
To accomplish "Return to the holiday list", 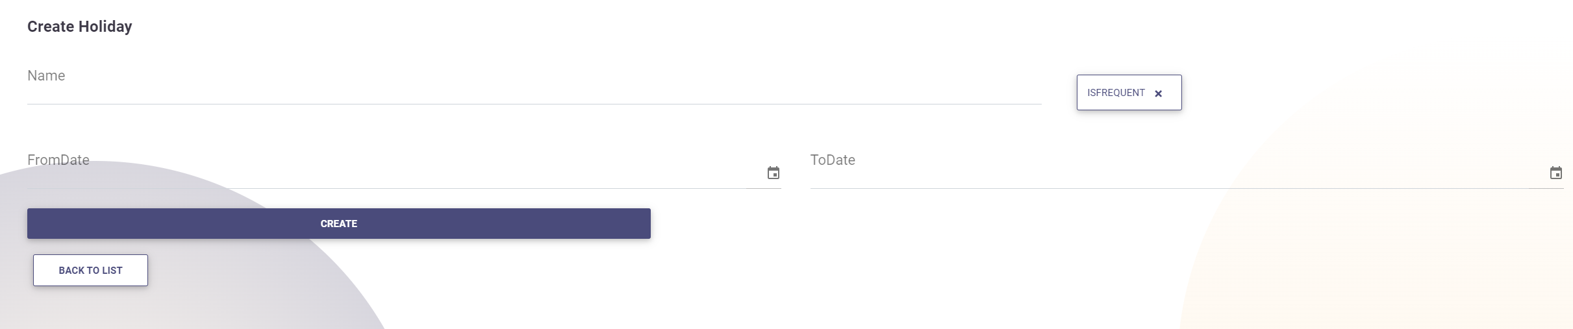I will [90, 270].
